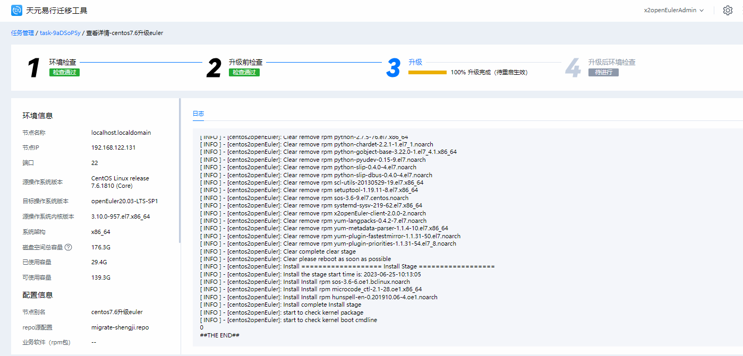Select step 4 升级后环境检查
Viewport: 743px width, 356px height.
pos(612,62)
